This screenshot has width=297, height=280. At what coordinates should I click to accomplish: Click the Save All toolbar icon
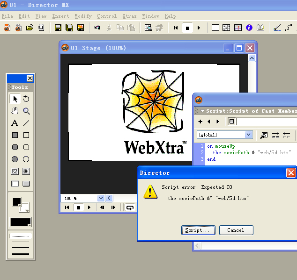tap(69, 28)
